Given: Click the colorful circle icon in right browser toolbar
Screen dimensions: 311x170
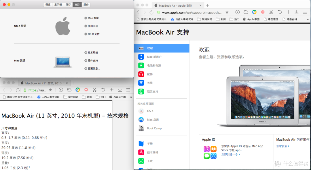Looking at the screenshot, I should (x=254, y=12).
